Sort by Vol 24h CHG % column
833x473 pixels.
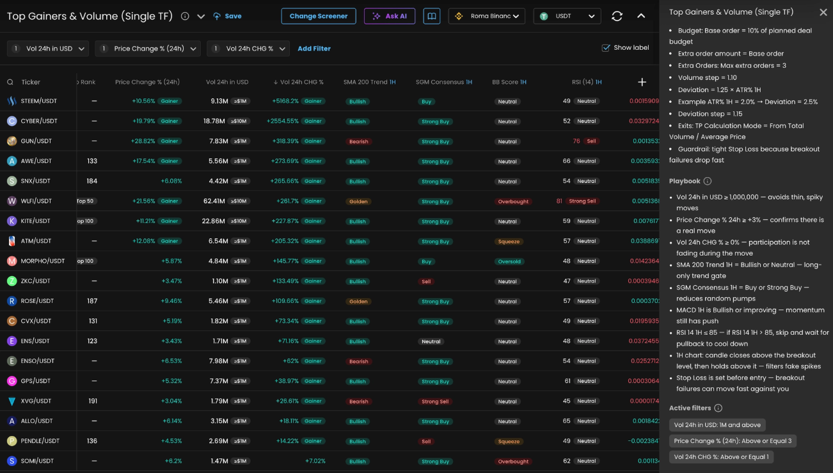click(298, 82)
